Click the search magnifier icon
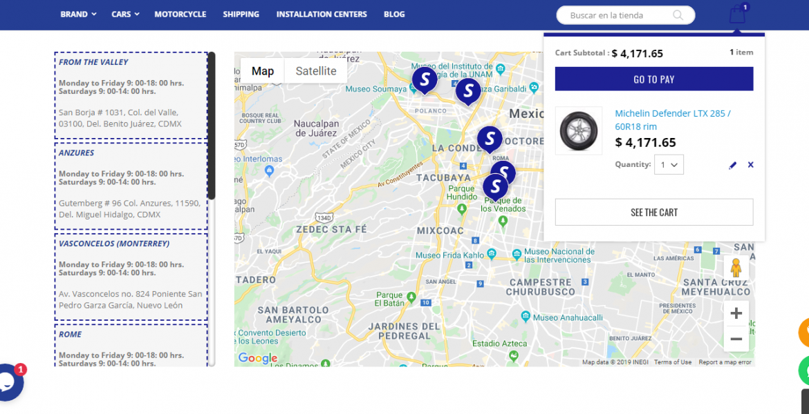Screen dimensions: 809x414 [678, 15]
